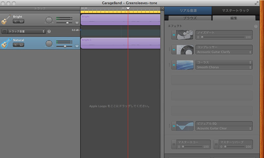The height and width of the screenshot is (158, 264).
Task: Click the Natural track guitar icon
Action: (x=5, y=43)
